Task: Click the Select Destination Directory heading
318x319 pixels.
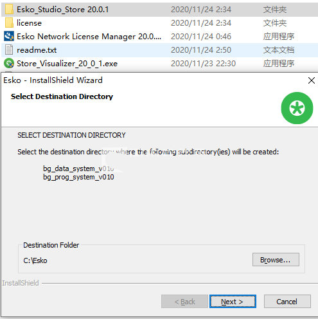Action: click(x=62, y=96)
